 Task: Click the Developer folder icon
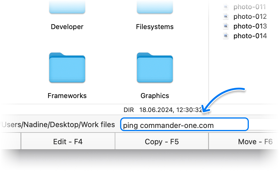(67, 7)
